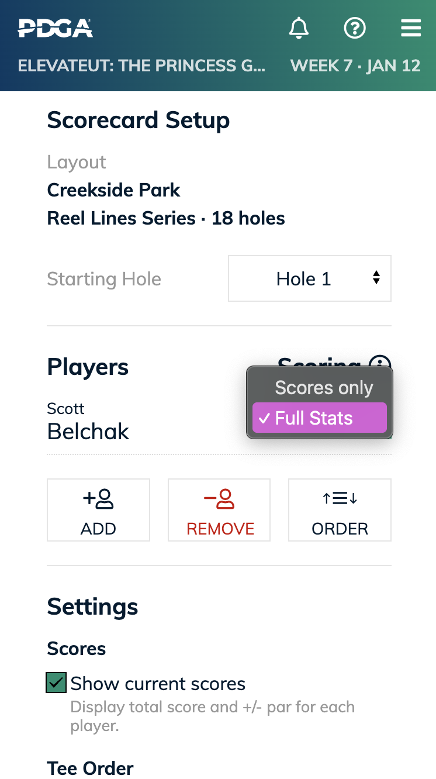Open the Starting Hole dropdown
The height and width of the screenshot is (779, 436).
click(x=309, y=278)
